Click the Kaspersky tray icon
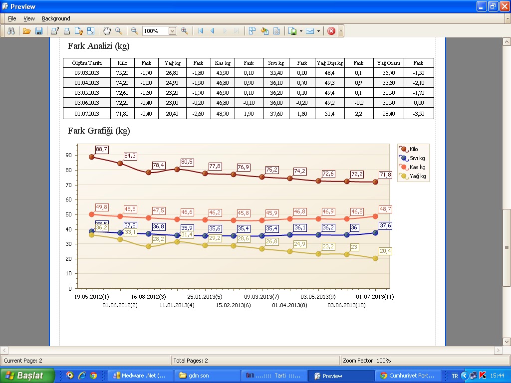The height and width of the screenshot is (383, 511). tap(483, 376)
